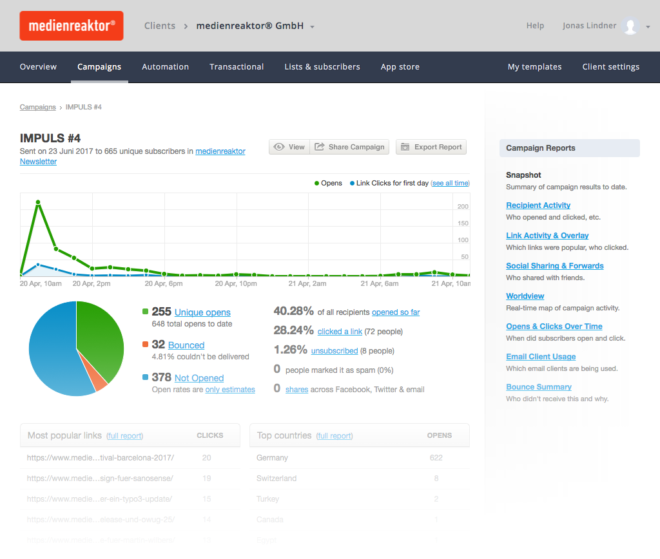Image resolution: width=660 pixels, height=559 pixels.
Task: Open full report for Top countries
Action: click(335, 436)
